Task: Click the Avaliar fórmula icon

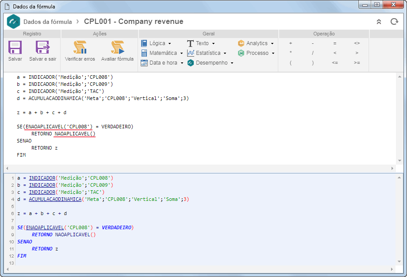Action: coord(117,47)
